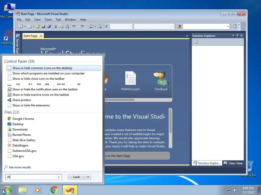
Task: Click the Start Debugging play icon
Action: pos(107,26)
